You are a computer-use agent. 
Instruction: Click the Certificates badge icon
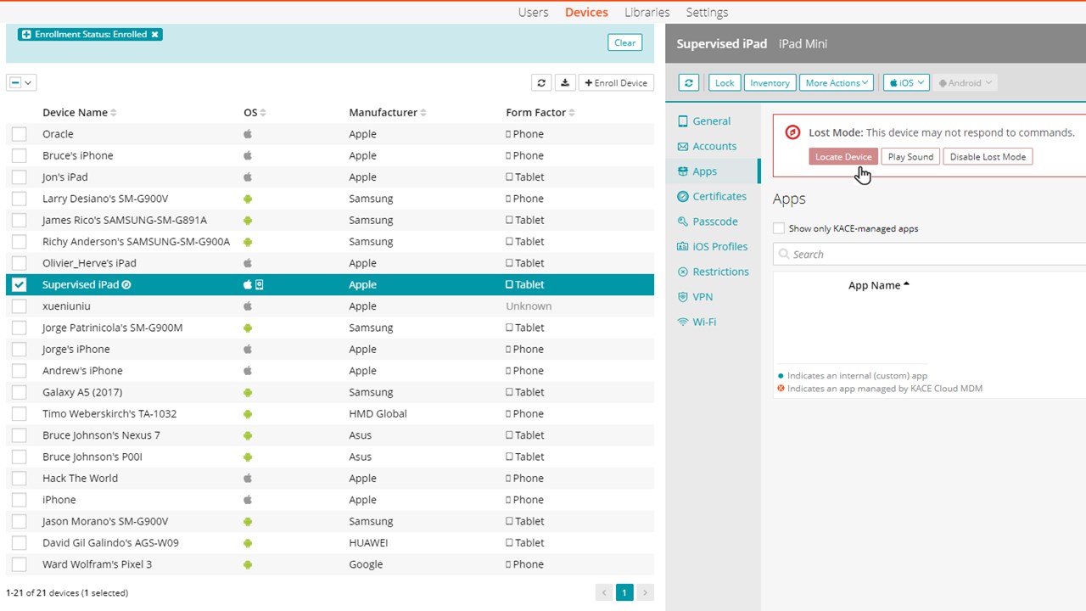(683, 197)
